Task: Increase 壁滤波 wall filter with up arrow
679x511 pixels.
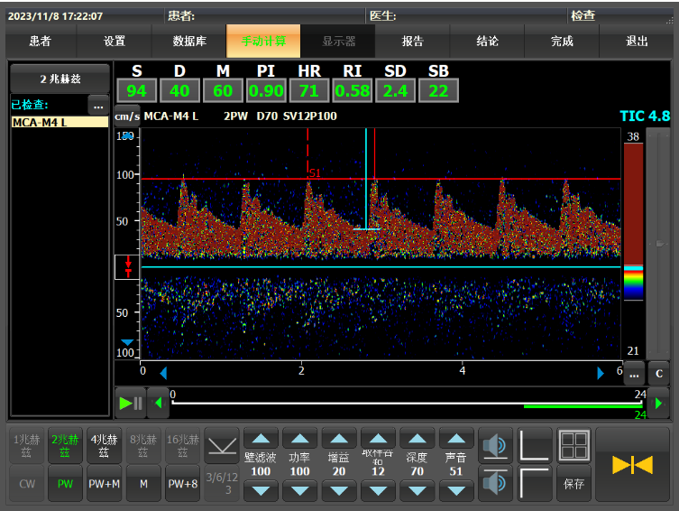Action: [261, 438]
